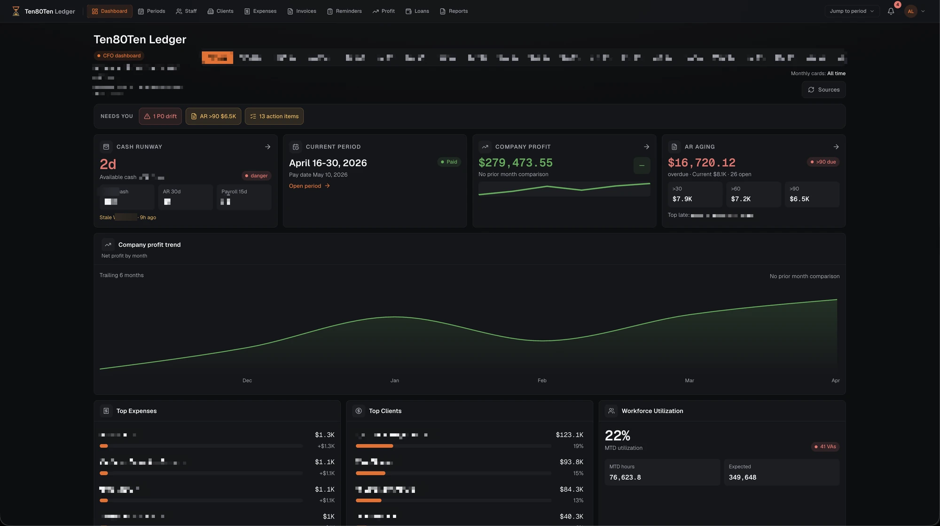Viewport: 940px width, 526px height.
Task: Click the AL user avatar
Action: (910, 11)
